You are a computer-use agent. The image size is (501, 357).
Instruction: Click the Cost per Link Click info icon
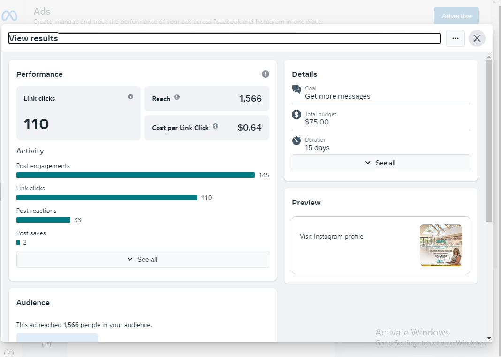(x=215, y=126)
